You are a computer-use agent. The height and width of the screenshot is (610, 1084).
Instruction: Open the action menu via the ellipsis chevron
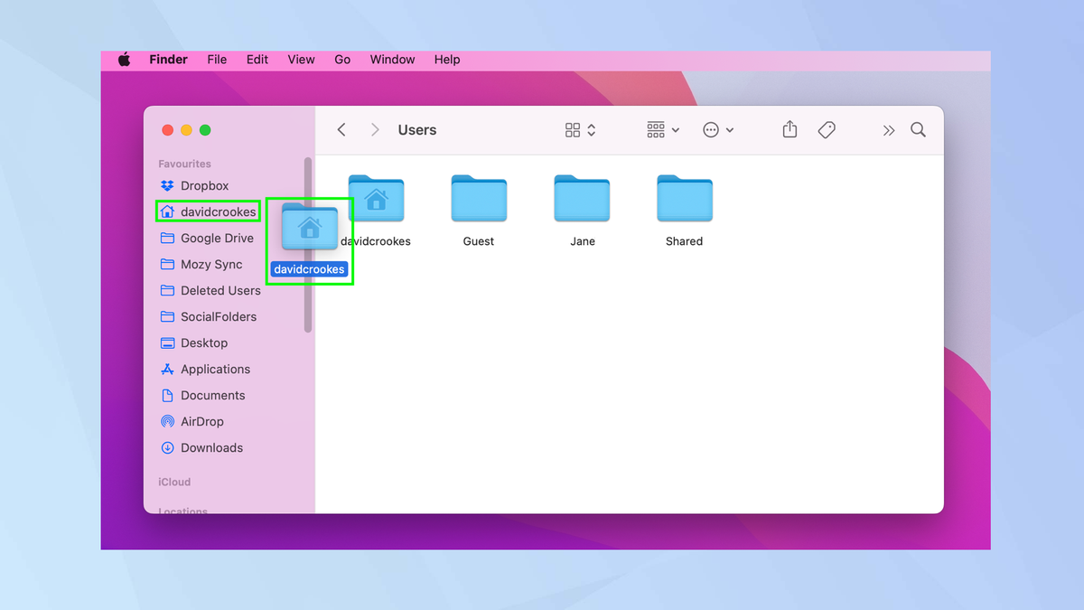(718, 129)
